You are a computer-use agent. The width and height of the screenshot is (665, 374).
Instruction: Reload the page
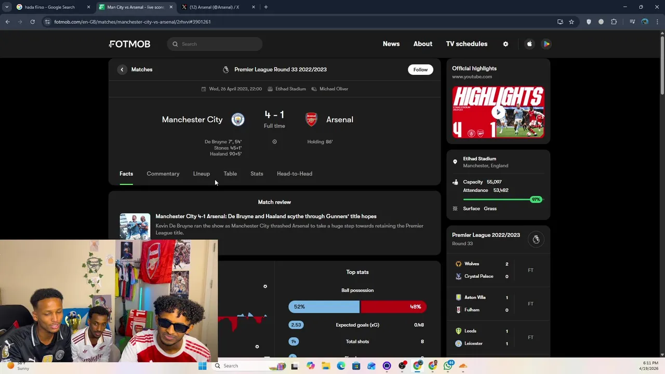coord(32,22)
